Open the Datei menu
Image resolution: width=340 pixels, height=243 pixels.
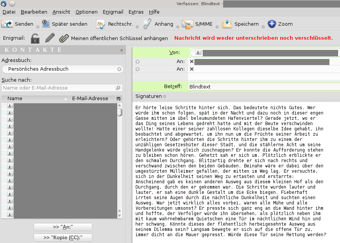coord(9,12)
